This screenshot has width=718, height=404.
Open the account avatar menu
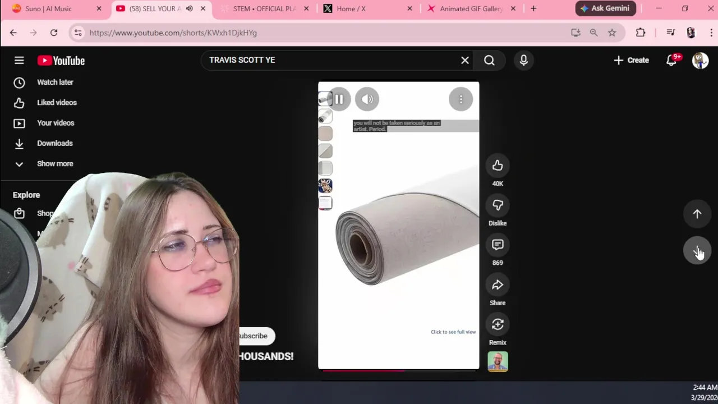coord(700,60)
